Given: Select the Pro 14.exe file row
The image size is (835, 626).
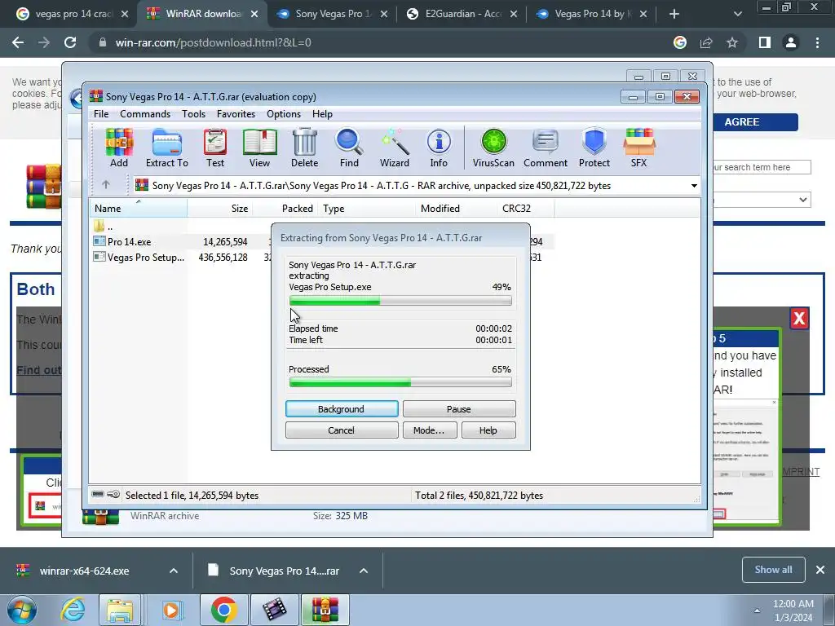Looking at the screenshot, I should (x=323, y=241).
